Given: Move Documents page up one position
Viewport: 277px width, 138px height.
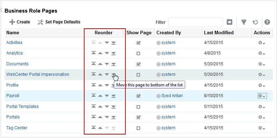Looking at the screenshot, I should [100, 64].
